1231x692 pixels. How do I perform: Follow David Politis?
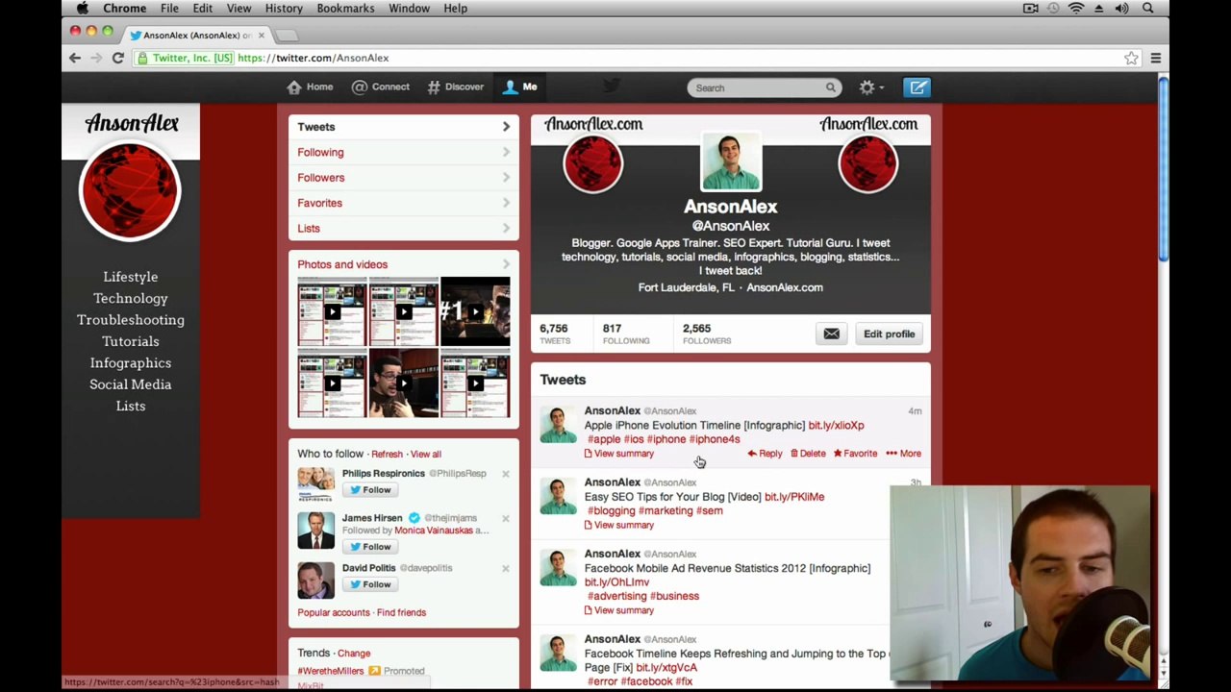tap(370, 584)
